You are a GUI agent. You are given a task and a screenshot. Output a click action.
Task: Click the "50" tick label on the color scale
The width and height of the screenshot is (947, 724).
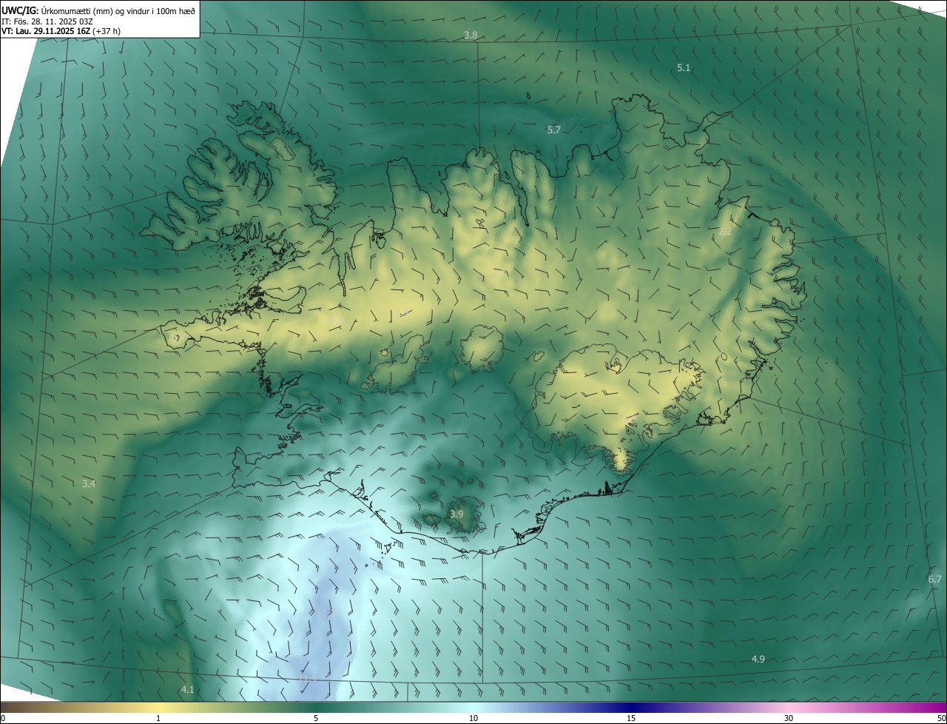[x=941, y=718]
